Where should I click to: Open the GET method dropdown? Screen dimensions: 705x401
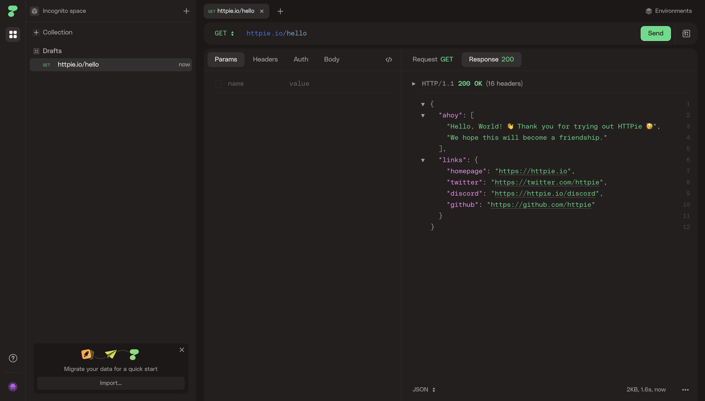coord(224,33)
